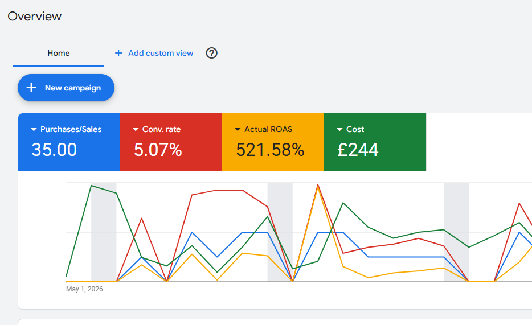The height and width of the screenshot is (325, 532).
Task: Select the 521.58% value in yellow card
Action: pos(270,150)
